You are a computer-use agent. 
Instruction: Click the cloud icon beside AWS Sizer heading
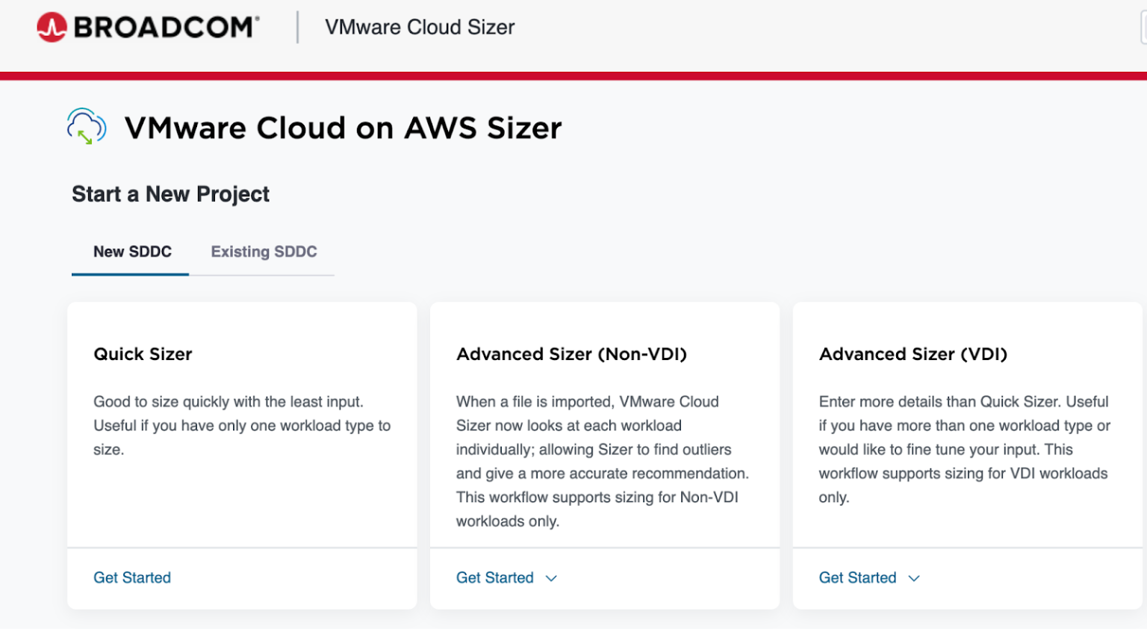pyautogui.click(x=86, y=127)
